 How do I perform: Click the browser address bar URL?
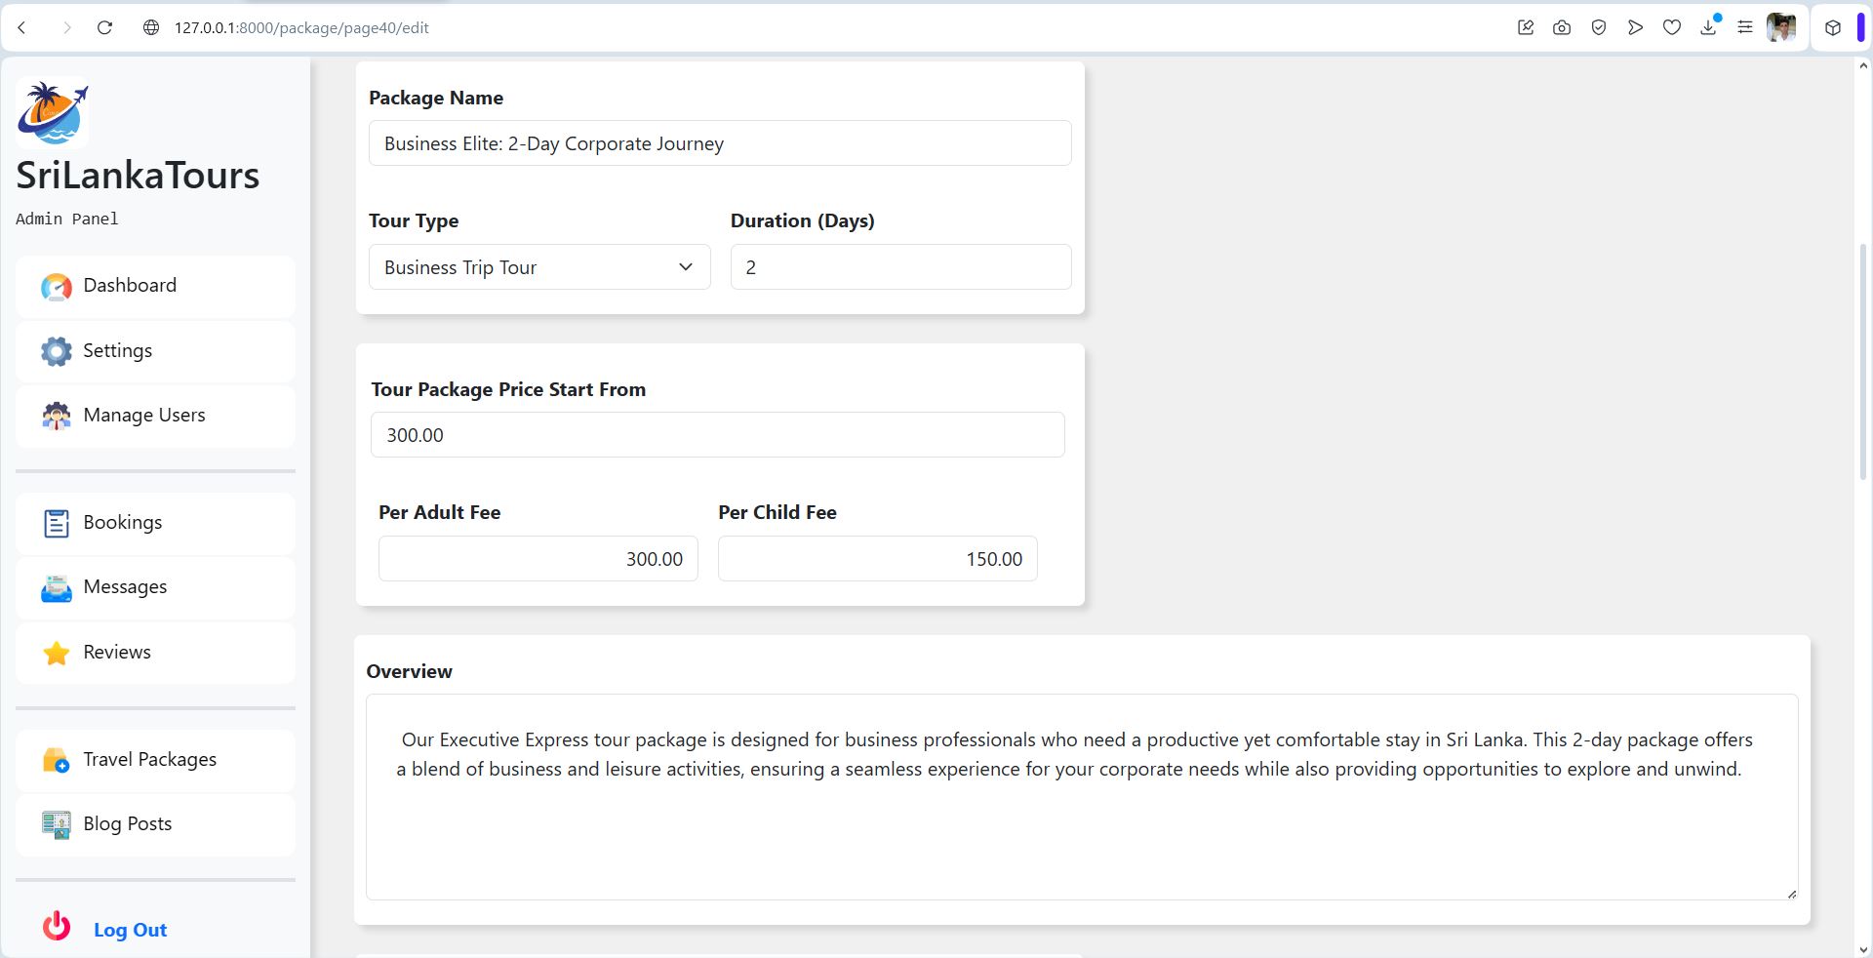301,27
